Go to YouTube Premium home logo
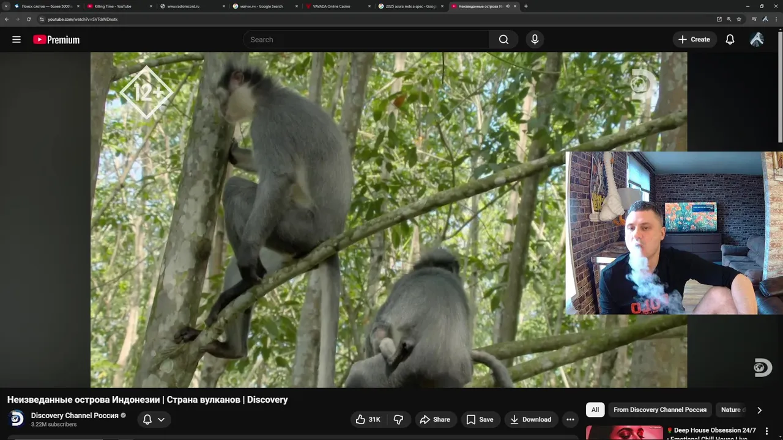 click(x=56, y=40)
